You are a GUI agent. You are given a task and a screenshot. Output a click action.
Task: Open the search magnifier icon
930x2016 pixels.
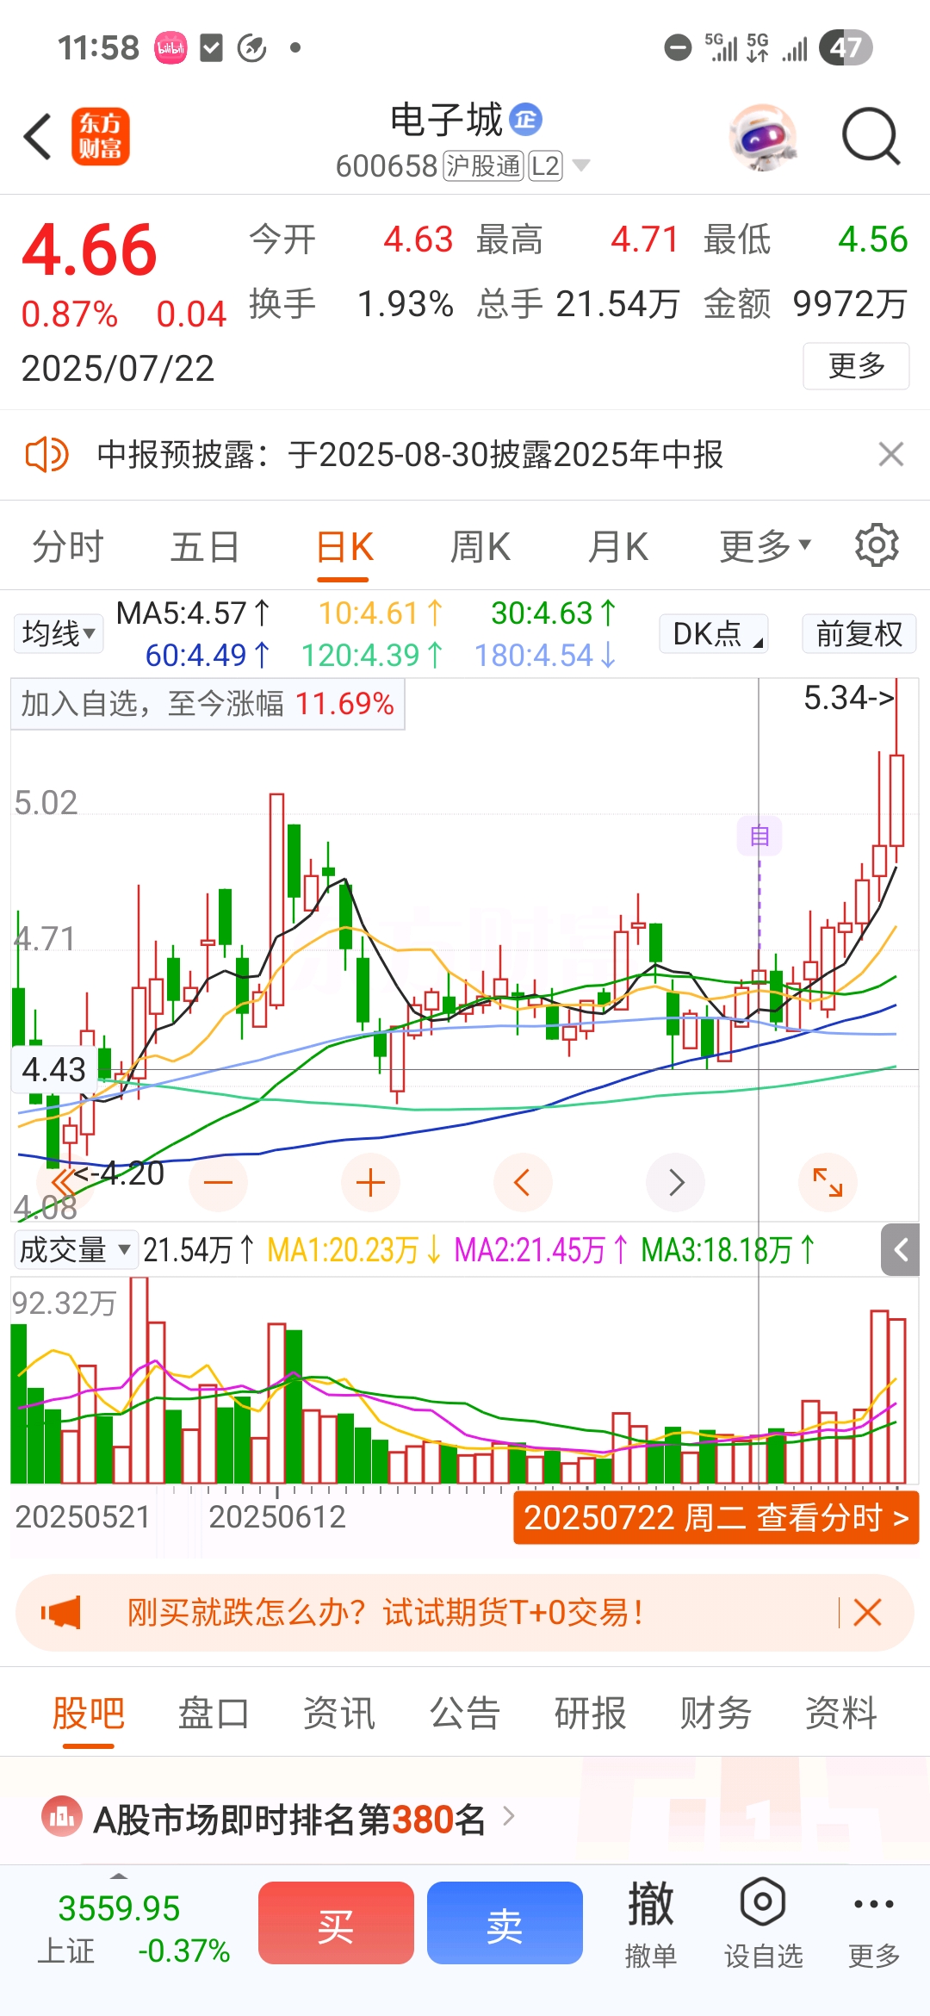pyautogui.click(x=871, y=136)
